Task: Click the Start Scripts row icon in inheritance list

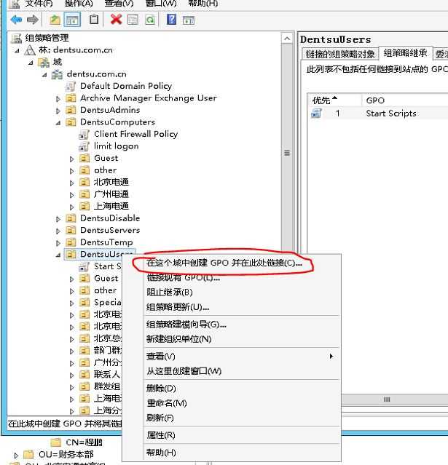Action: [x=316, y=114]
